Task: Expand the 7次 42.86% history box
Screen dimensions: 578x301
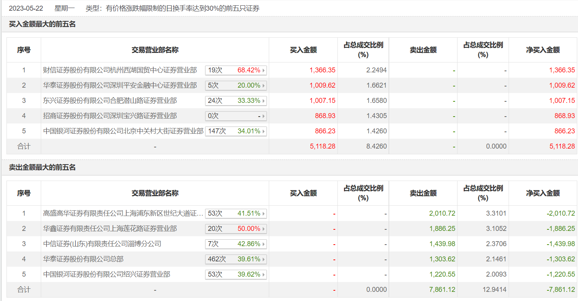Action: [x=236, y=244]
